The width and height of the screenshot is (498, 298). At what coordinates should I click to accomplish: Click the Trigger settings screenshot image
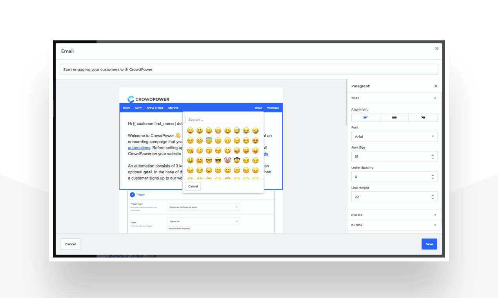click(x=201, y=212)
